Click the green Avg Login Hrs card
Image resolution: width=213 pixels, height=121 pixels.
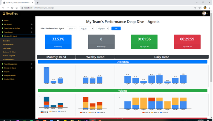click(144, 42)
